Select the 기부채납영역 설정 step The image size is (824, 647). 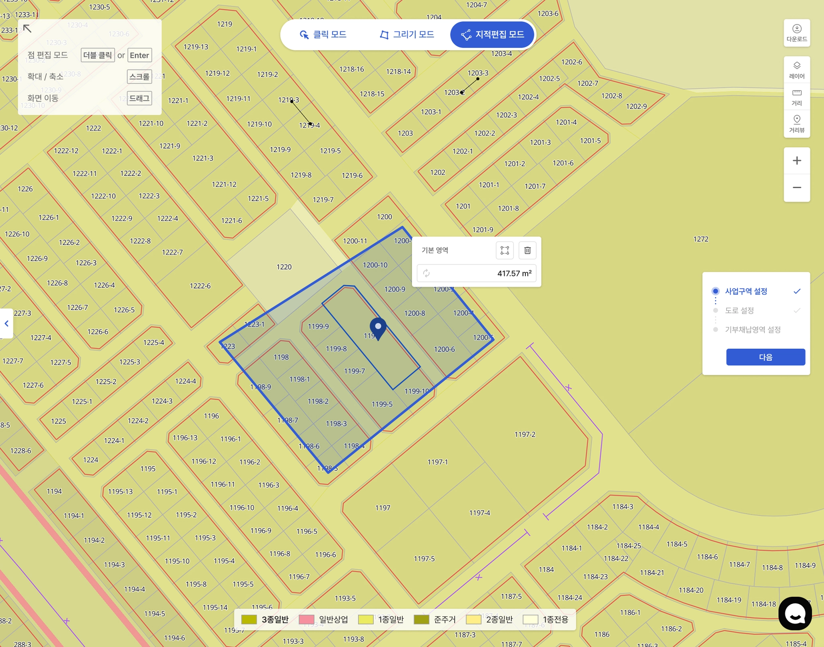coord(752,330)
